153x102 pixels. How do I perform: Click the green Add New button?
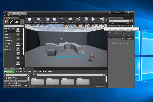point(9,72)
